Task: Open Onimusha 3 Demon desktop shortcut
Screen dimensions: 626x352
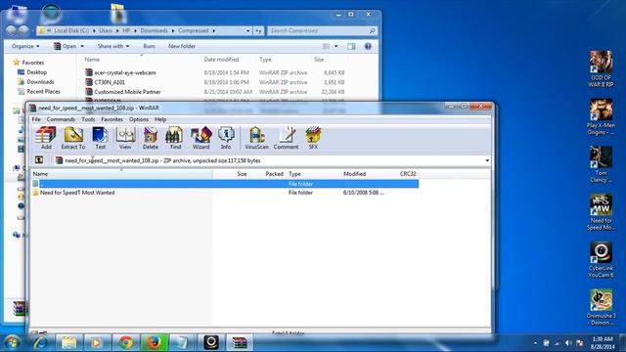Action: click(x=601, y=307)
